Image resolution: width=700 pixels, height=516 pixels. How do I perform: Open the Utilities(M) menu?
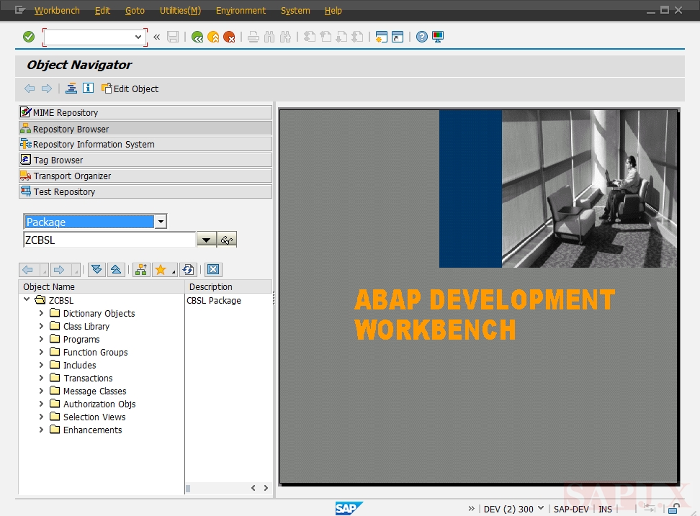[x=180, y=10]
